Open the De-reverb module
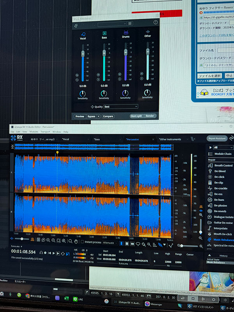Image resolution: width=234 pixels, height=312 pixels. coord(217,211)
